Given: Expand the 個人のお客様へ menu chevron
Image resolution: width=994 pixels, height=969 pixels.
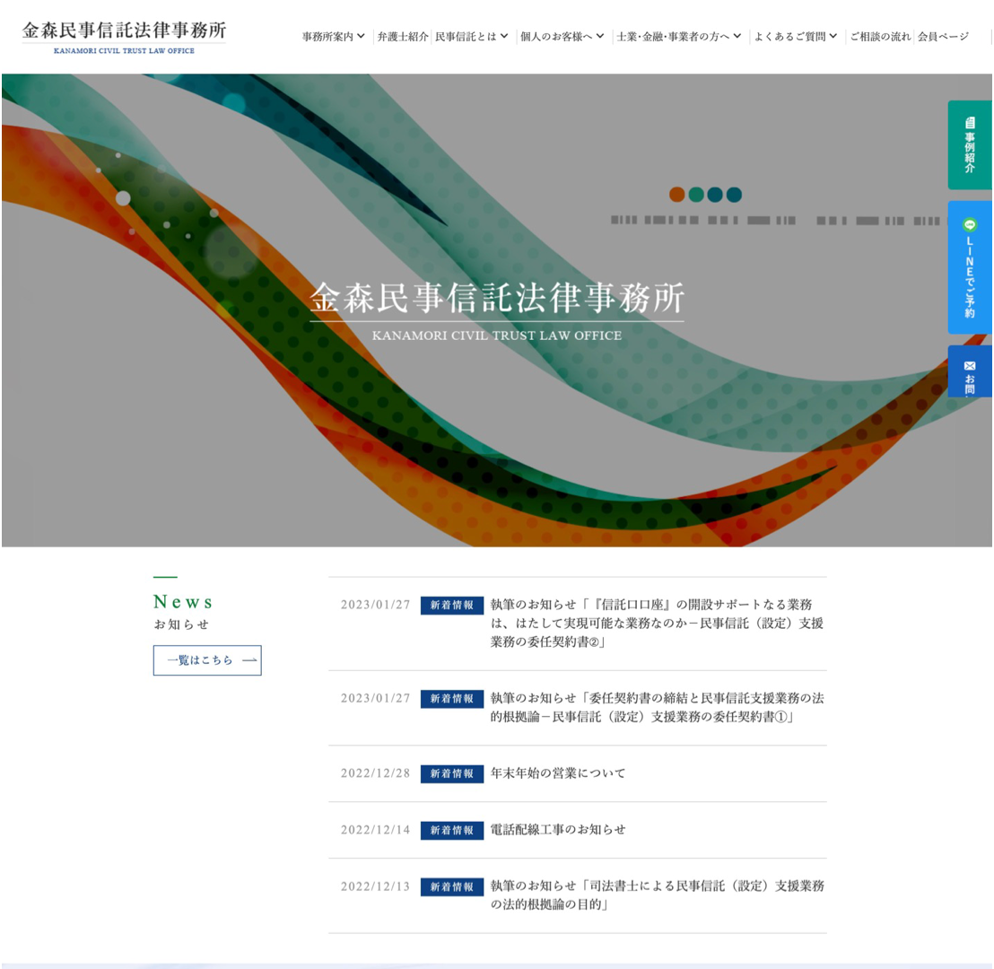Looking at the screenshot, I should (599, 36).
